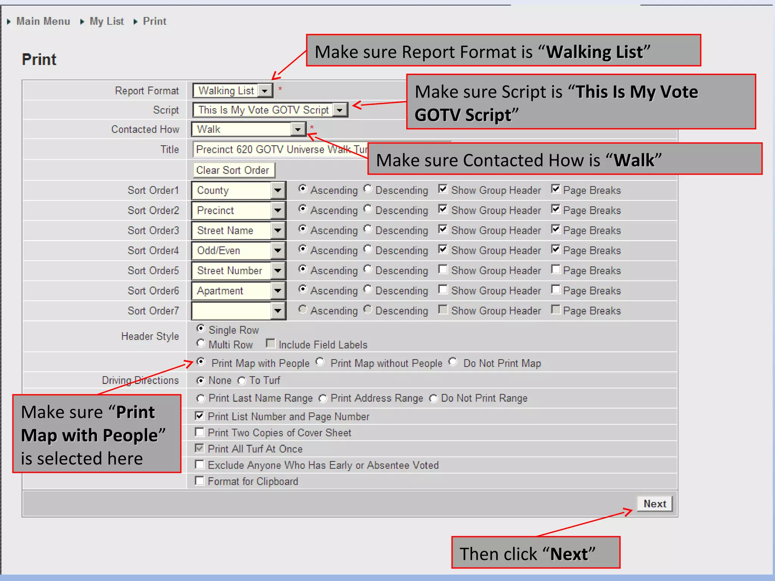Image resolution: width=775 pixels, height=581 pixels.
Task: Go to Main Menu breadcrumb
Action: pyautogui.click(x=43, y=21)
